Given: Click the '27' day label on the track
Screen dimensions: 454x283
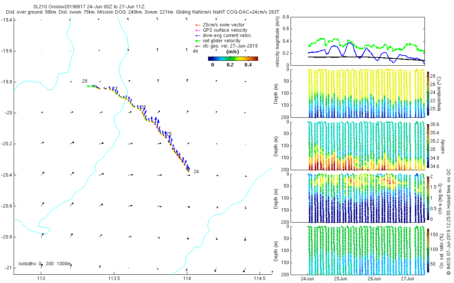Looking at the screenshot, I should (x=115, y=89).
